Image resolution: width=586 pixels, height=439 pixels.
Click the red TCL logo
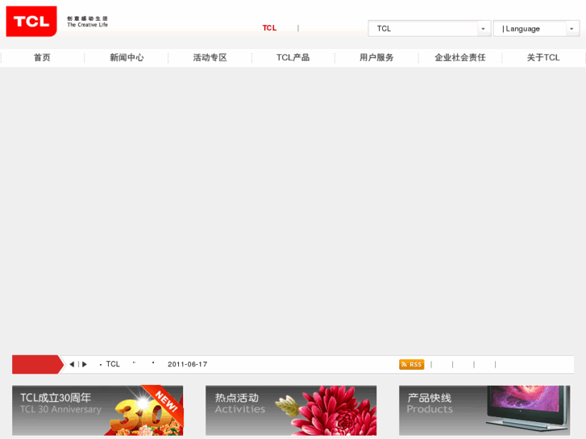coord(31,21)
